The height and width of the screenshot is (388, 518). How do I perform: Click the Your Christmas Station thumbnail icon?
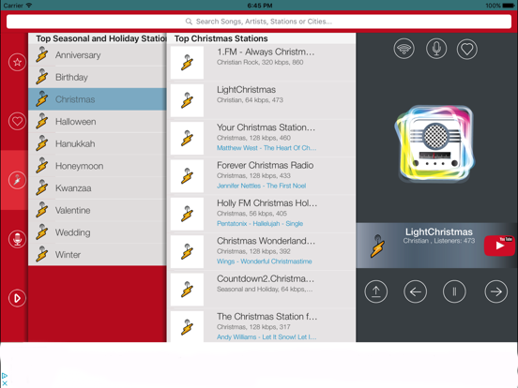[x=187, y=139]
